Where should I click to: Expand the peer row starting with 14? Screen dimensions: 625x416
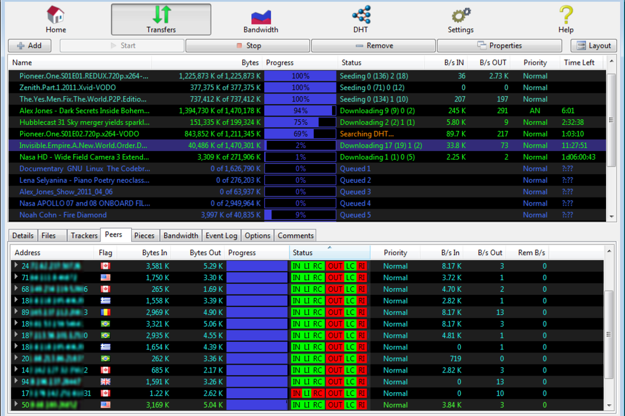16,369
